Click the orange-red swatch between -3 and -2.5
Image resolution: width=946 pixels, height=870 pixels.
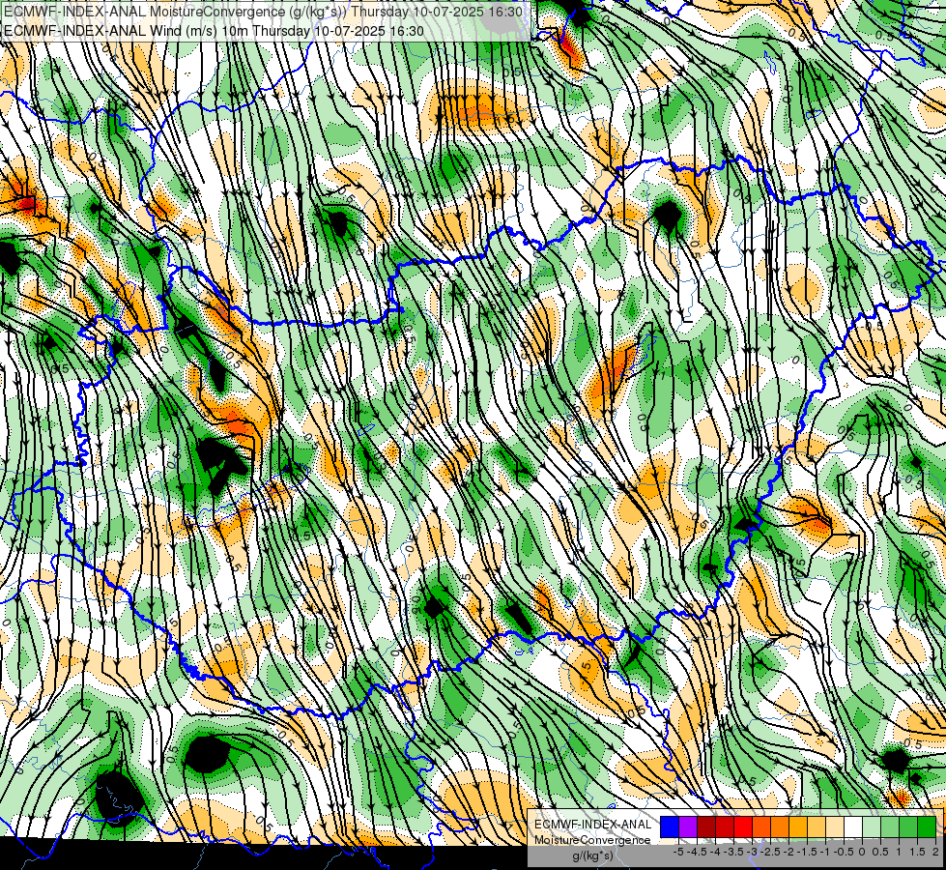[x=761, y=827]
